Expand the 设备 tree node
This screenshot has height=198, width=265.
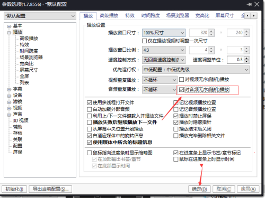pyautogui.click(x=9, y=96)
